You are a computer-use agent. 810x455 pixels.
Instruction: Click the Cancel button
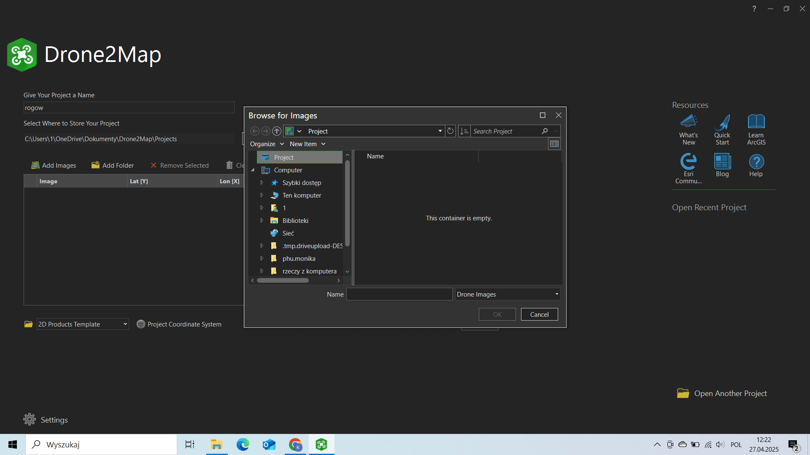coord(539,314)
